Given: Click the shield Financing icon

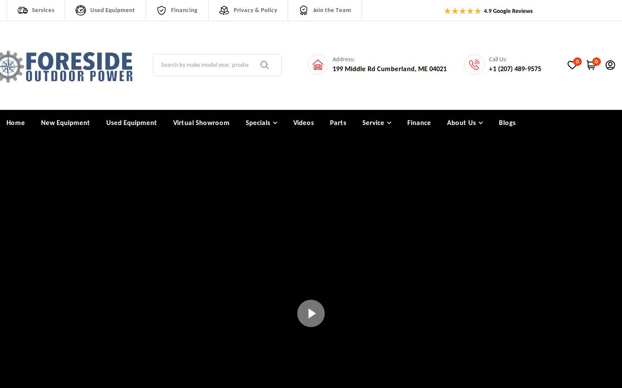Looking at the screenshot, I should 162,10.
